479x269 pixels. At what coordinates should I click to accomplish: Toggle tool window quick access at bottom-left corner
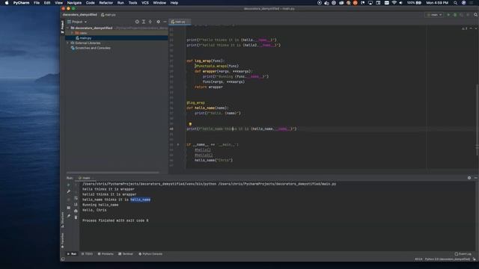(63, 259)
